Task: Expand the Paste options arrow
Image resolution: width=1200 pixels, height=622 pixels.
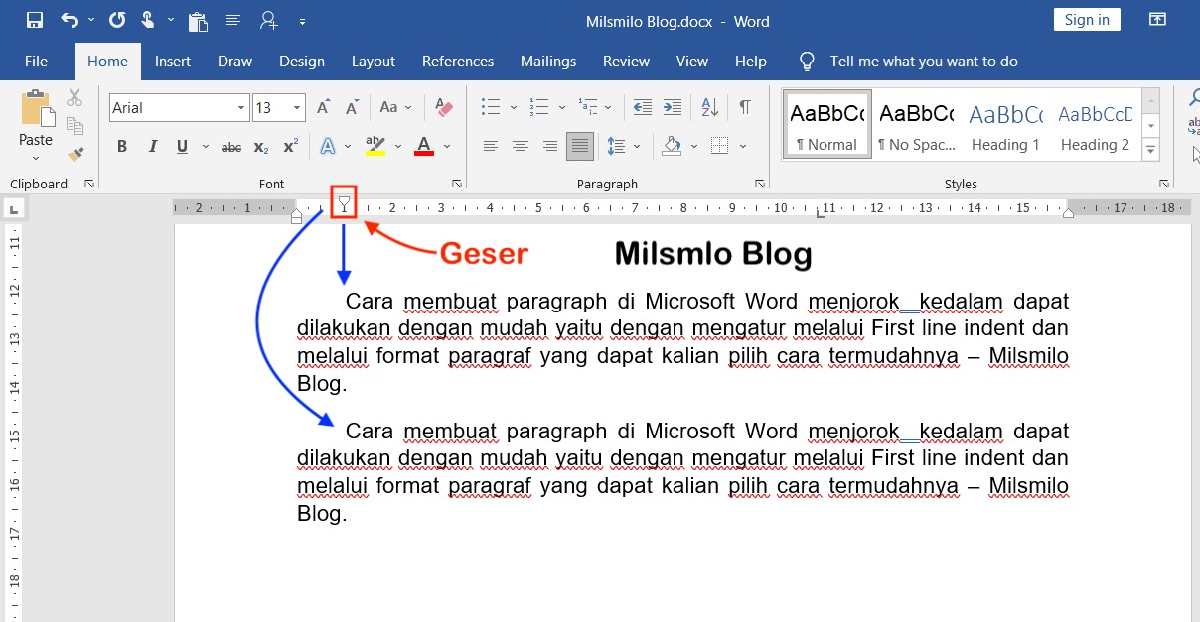Action: point(36,157)
